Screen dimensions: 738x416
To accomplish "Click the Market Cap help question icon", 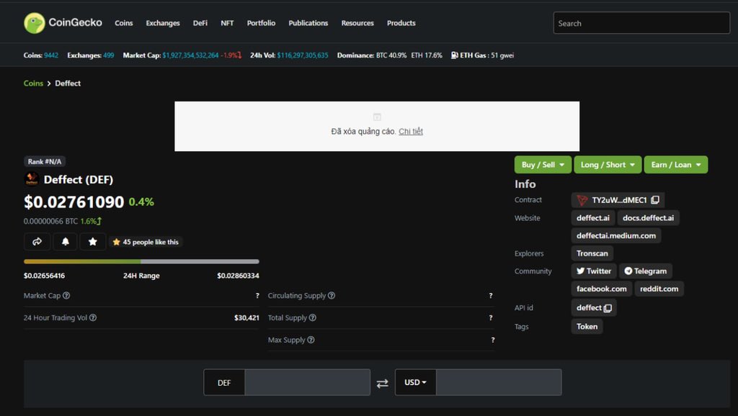I will (x=66, y=296).
